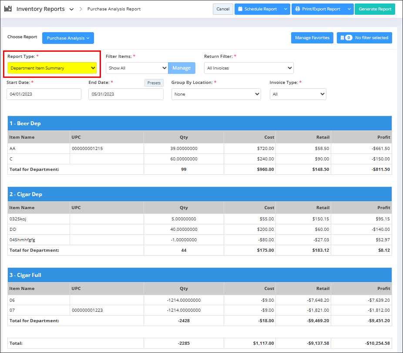This screenshot has height=353, width=403.
Task: Click Beer Dep total profit -$811.50
Action: pyautogui.click(x=381, y=170)
